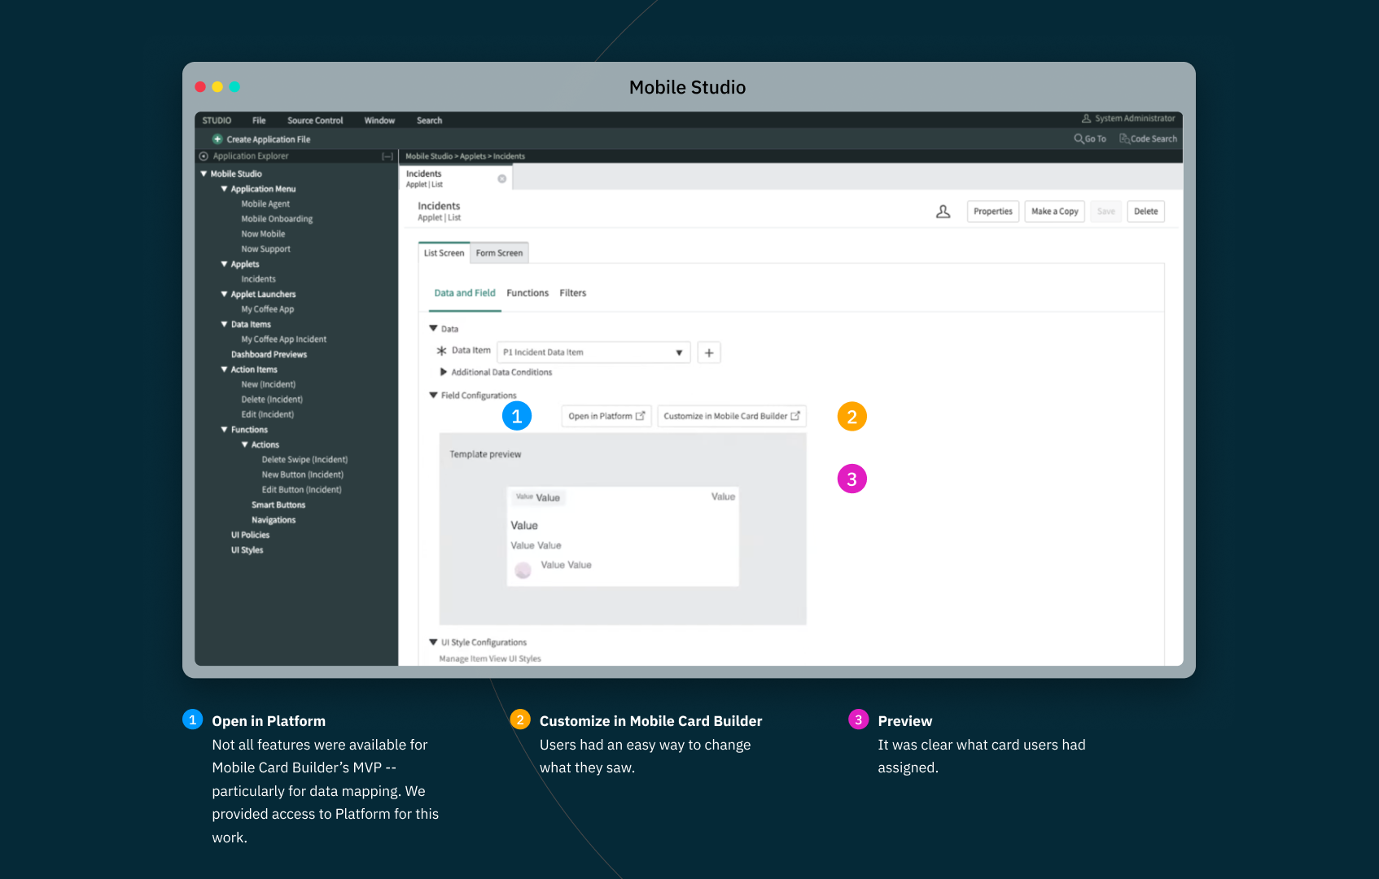Click the Make a Copy button
This screenshot has height=879, width=1379.
[1055, 212]
